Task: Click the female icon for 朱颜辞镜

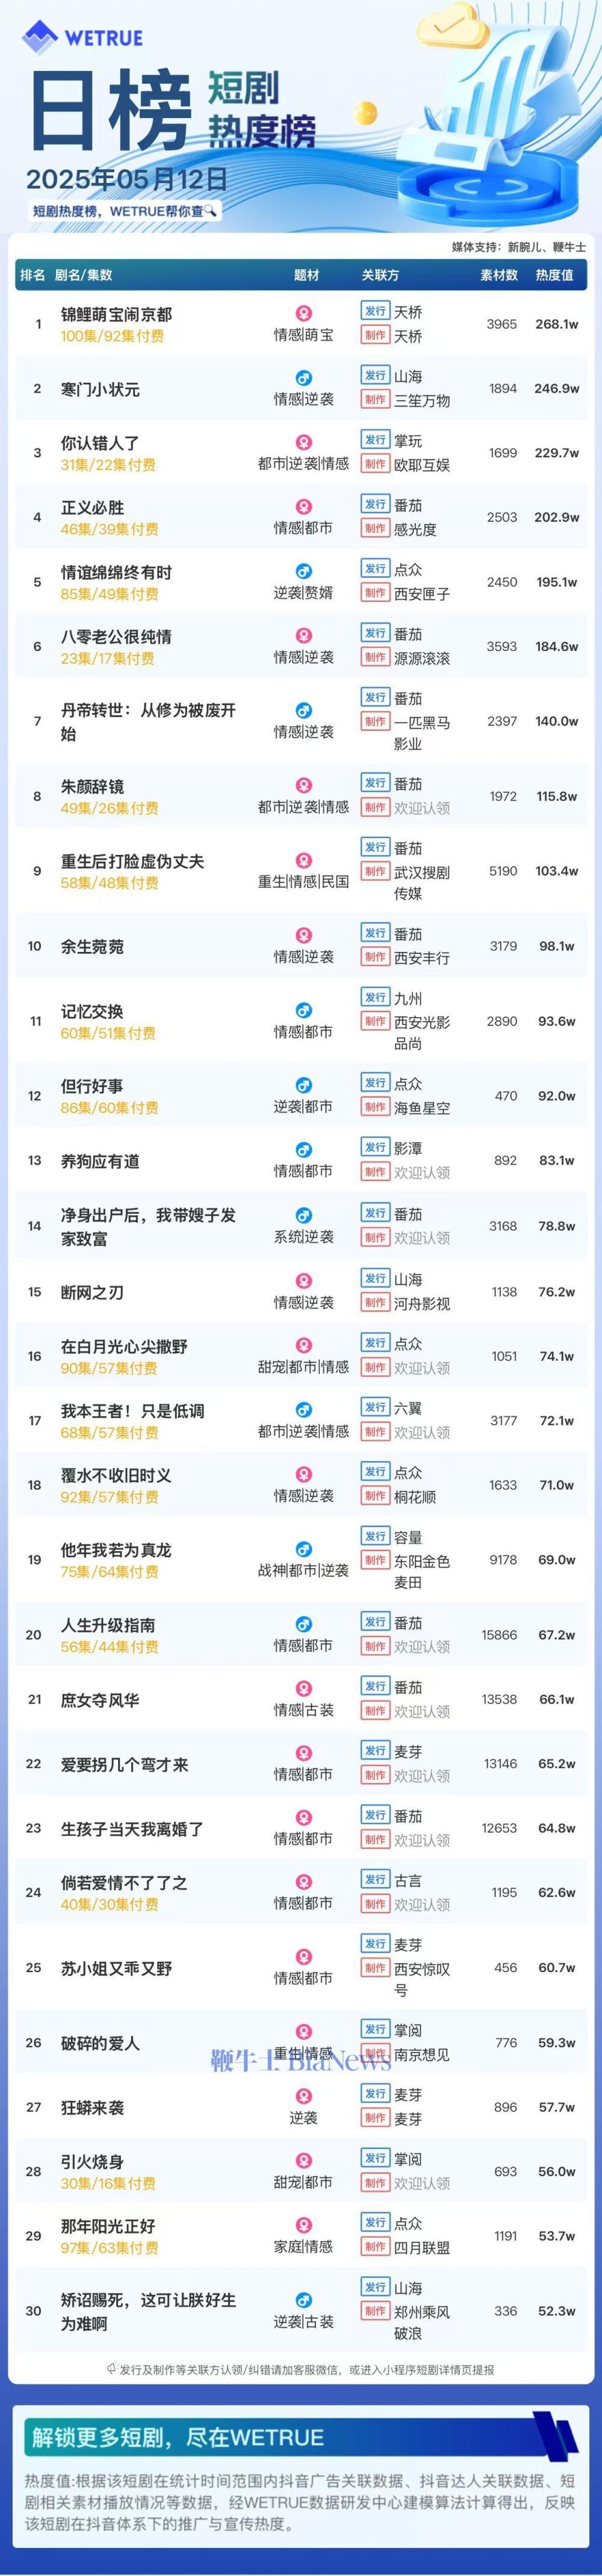Action: point(303,786)
